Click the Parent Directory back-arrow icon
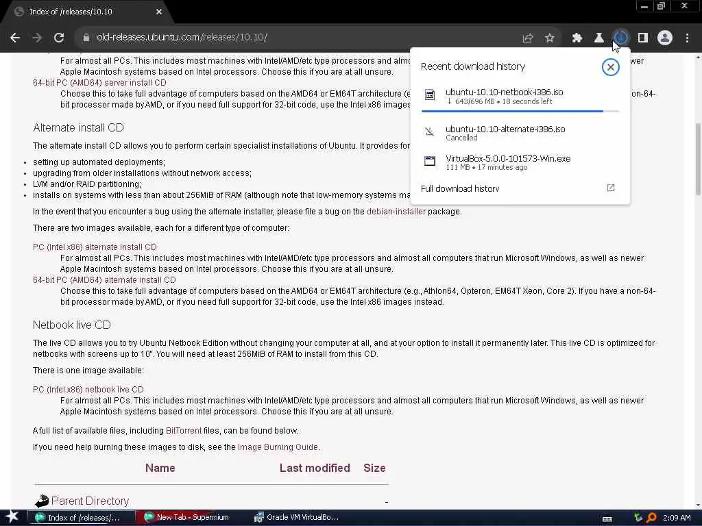Screen dimensions: 702x526 pos(42,501)
